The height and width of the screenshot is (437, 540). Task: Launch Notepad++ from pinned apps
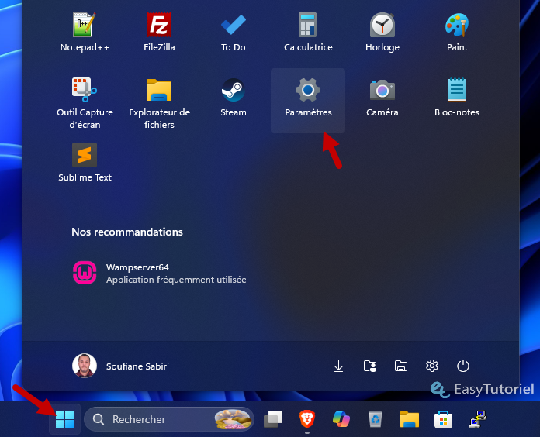(85, 32)
